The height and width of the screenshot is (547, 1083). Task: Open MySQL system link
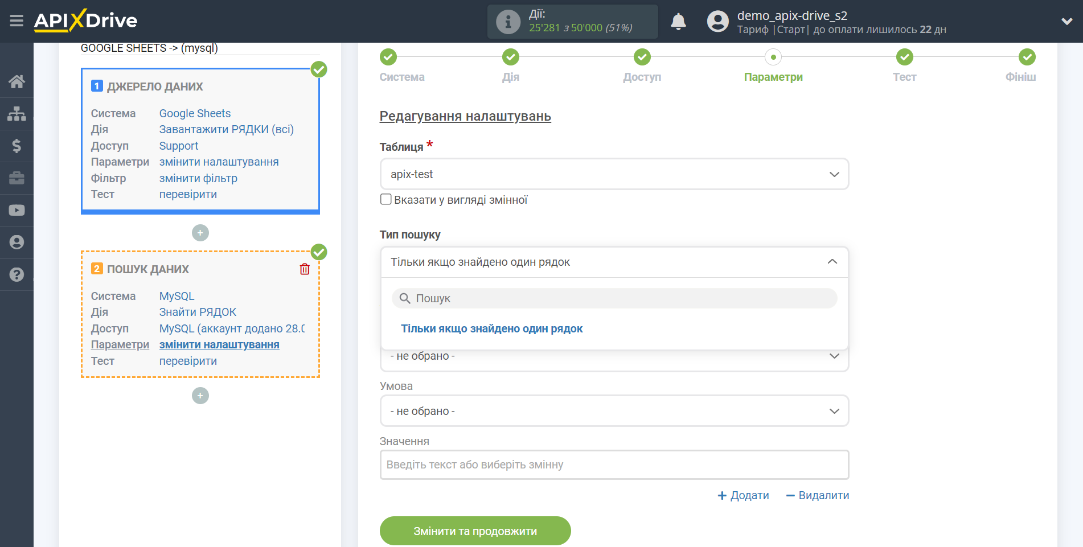click(x=177, y=296)
